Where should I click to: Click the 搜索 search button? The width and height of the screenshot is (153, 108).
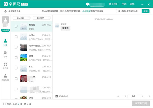pos(146,11)
